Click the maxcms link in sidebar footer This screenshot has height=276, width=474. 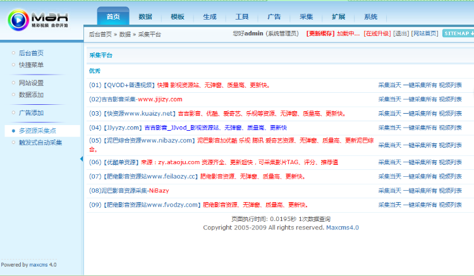[x=39, y=265]
